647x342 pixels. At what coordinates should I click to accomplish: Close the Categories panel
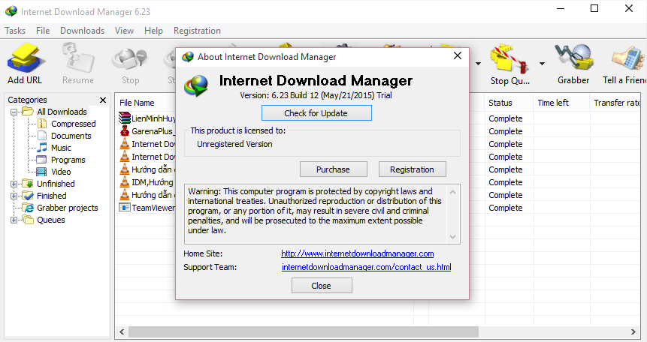(103, 100)
